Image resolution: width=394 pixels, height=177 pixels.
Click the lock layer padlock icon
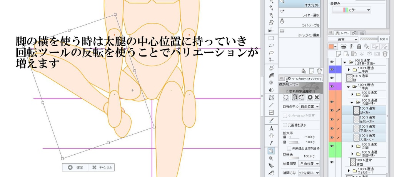coord(359,46)
